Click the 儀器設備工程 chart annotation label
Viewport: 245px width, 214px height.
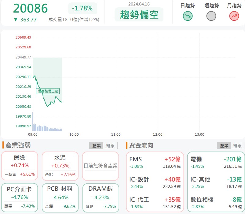click(x=48, y=91)
